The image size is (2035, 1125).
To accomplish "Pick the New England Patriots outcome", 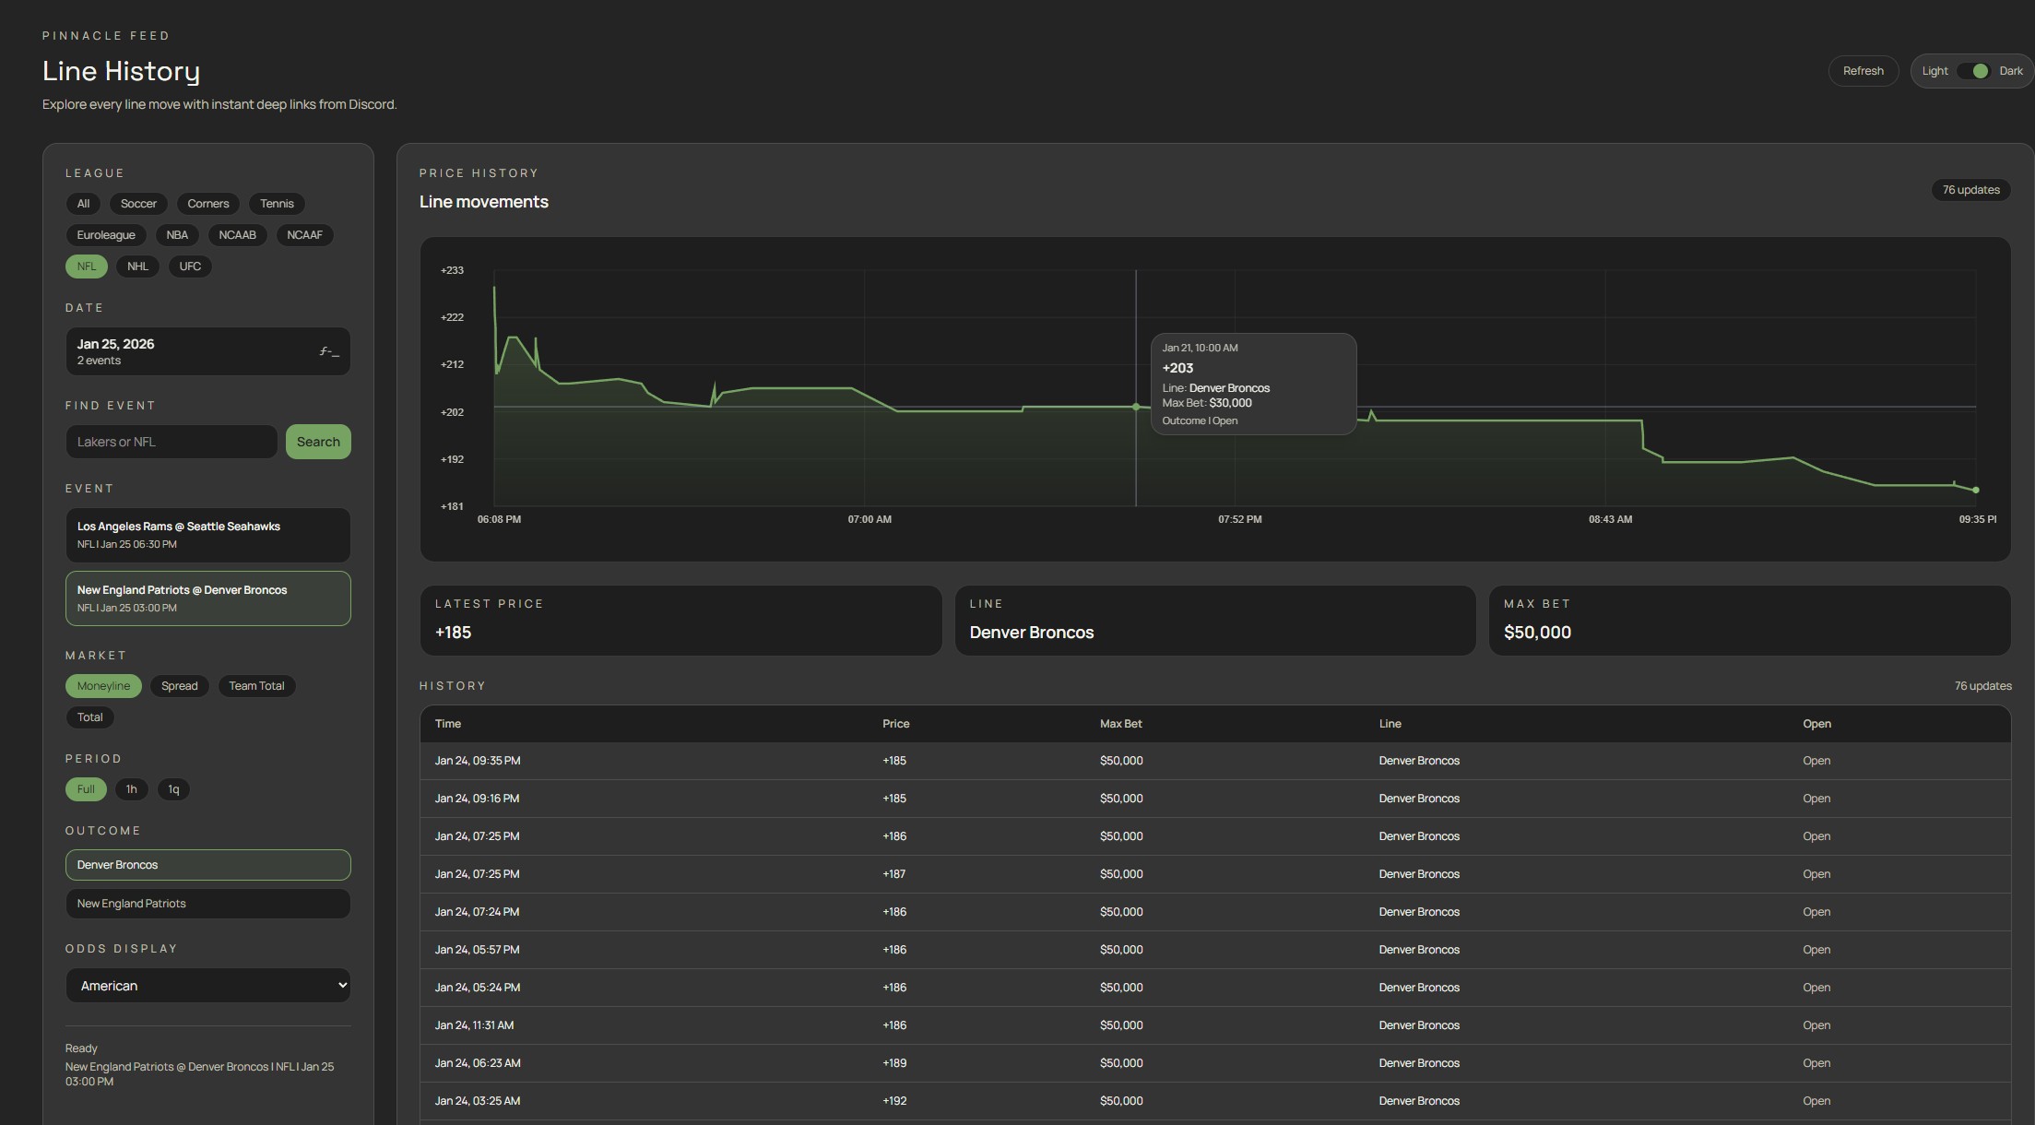I will (207, 904).
